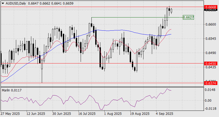Select the -0.0118 oscillator scale value
The image size is (219, 117).
(x=210, y=109)
